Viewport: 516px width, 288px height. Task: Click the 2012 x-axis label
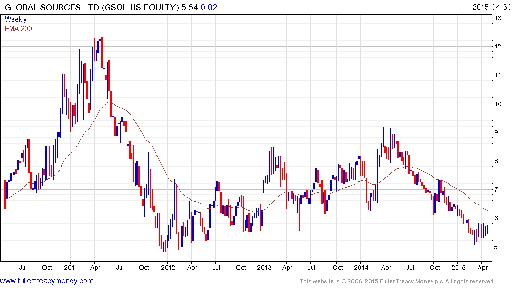[168, 267]
